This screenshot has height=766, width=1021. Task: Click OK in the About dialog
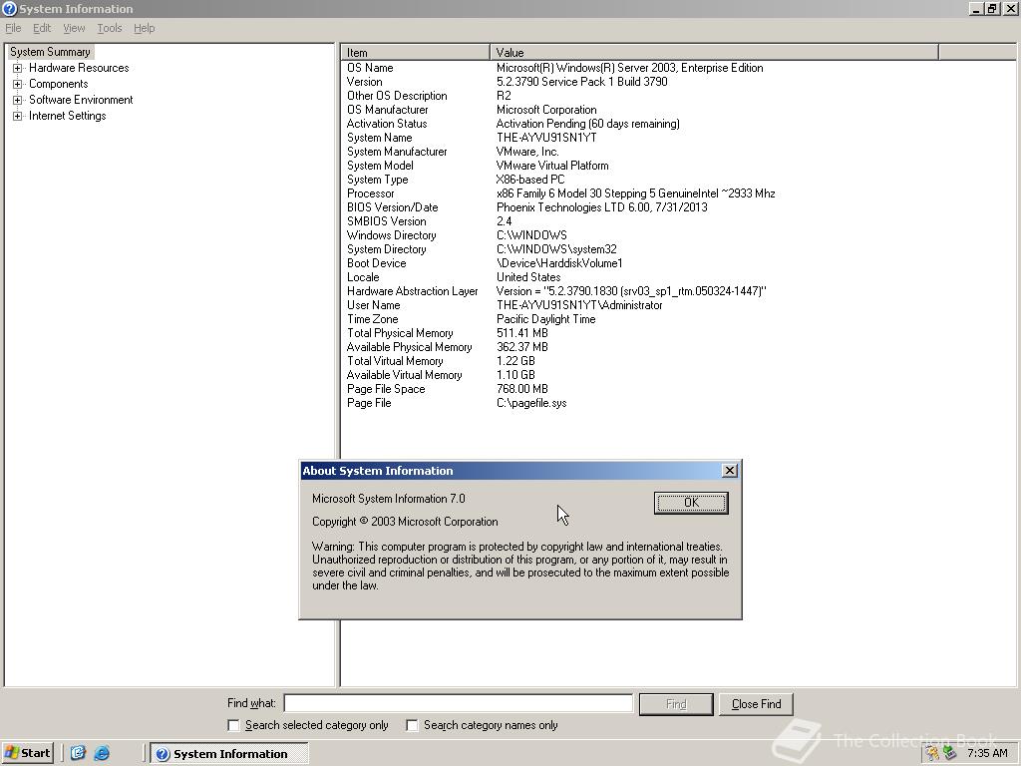click(x=691, y=503)
